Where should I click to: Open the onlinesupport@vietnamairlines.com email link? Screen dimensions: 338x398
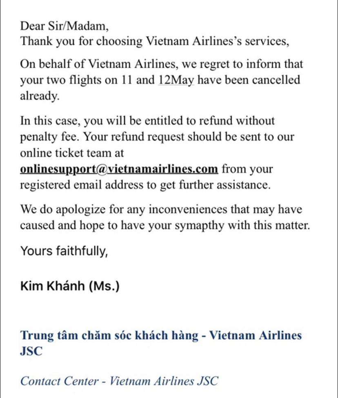tap(120, 169)
